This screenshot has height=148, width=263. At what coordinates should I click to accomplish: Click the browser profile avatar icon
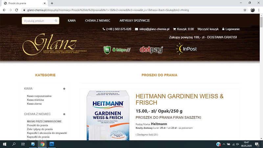coord(252,10)
